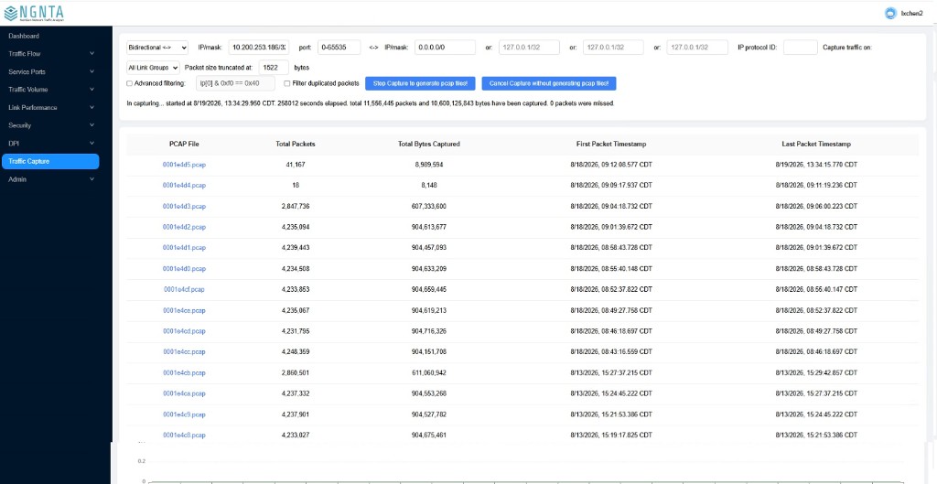Screen dimensions: 937x484
Task: Click the Total Packets column header
Action: (296, 144)
